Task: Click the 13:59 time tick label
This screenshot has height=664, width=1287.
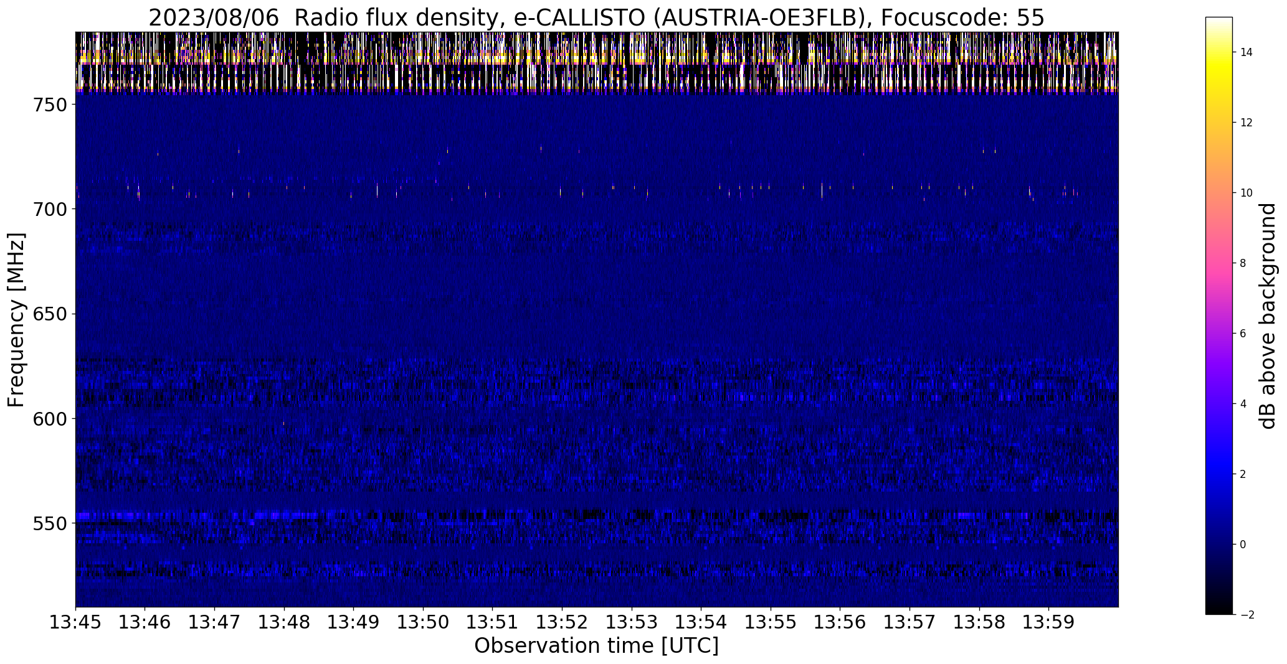Action: pyautogui.click(x=1049, y=622)
